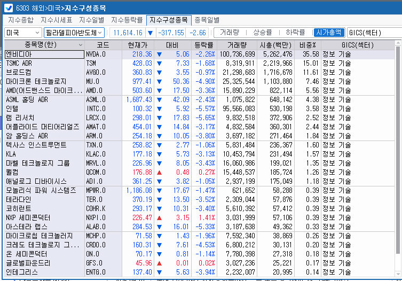Click the 비중% column header

(x=308, y=45)
